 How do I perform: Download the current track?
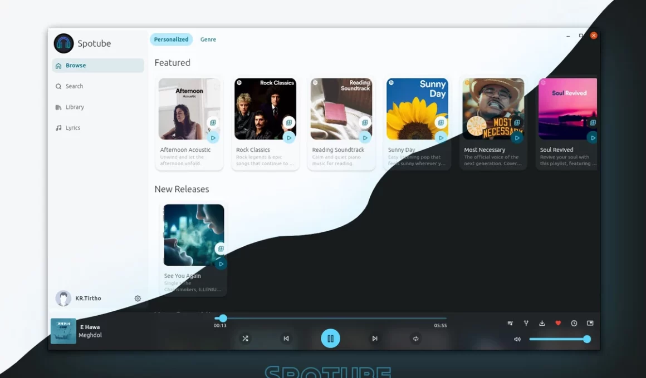click(542, 324)
